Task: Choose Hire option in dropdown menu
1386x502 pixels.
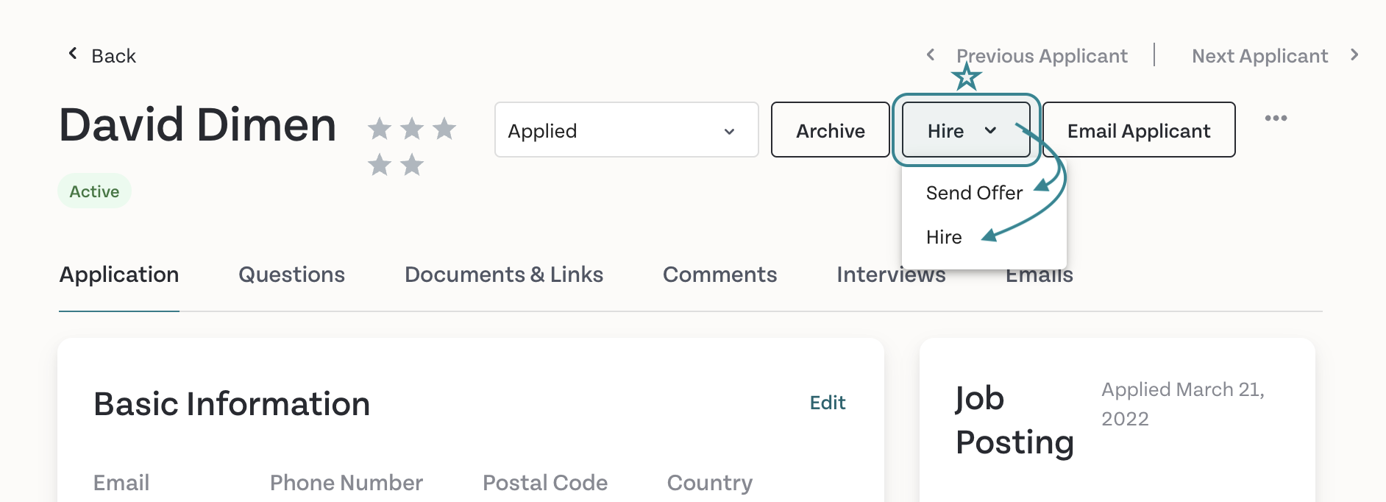Action: 944,237
